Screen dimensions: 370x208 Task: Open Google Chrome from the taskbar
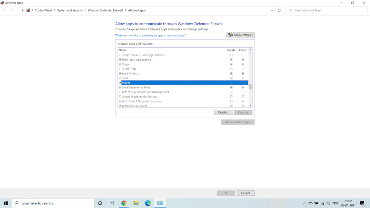point(124,203)
